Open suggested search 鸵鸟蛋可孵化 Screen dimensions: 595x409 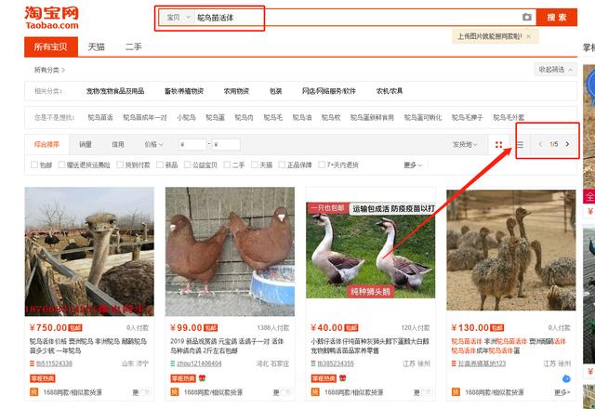coord(423,118)
